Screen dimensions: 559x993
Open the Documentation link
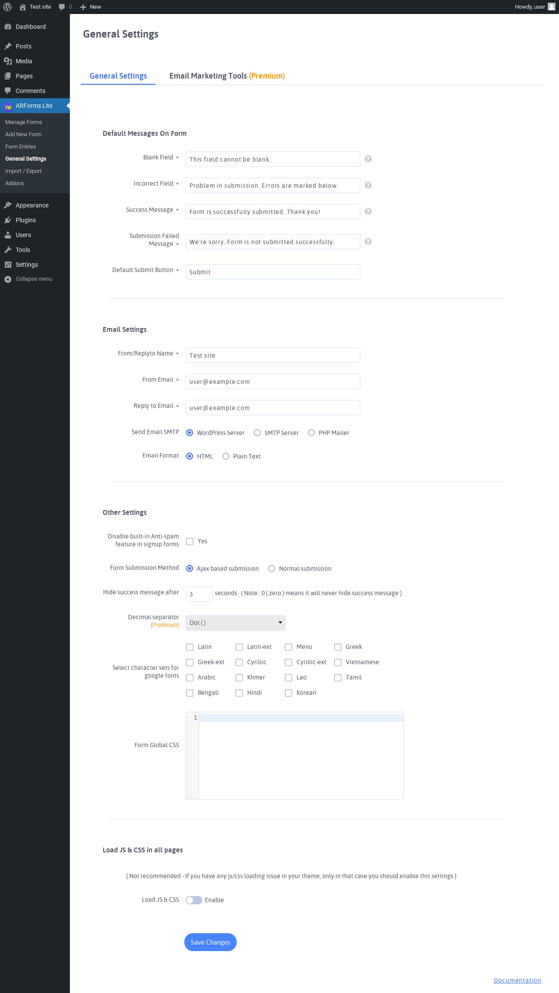[x=518, y=980]
